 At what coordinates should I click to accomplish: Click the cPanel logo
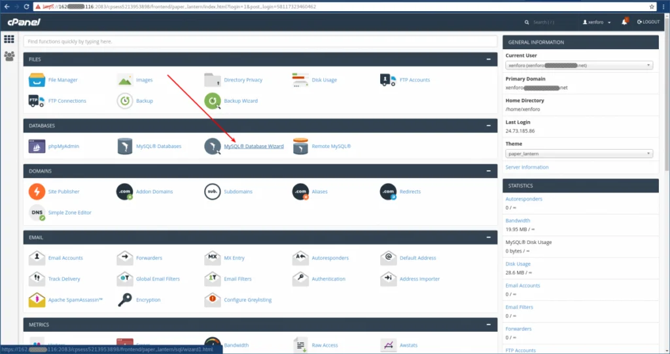click(24, 22)
